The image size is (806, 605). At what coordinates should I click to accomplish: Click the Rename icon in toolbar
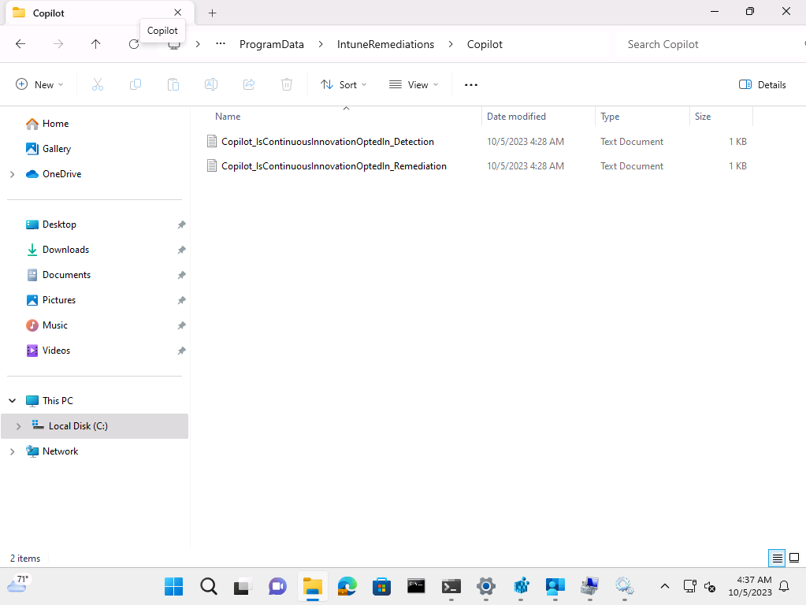(210, 84)
